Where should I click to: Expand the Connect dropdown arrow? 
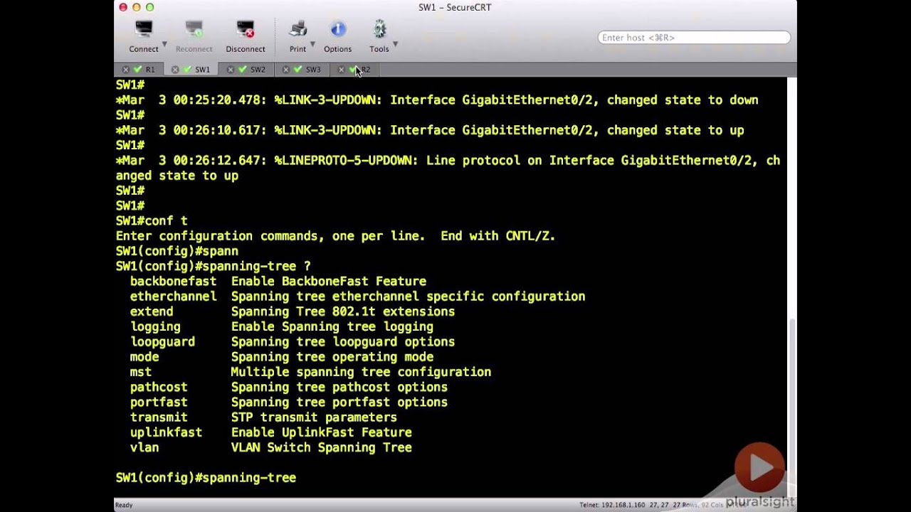point(164,44)
